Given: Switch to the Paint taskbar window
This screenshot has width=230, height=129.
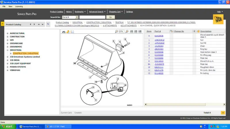Looking at the screenshot, I should click(x=58, y=126).
